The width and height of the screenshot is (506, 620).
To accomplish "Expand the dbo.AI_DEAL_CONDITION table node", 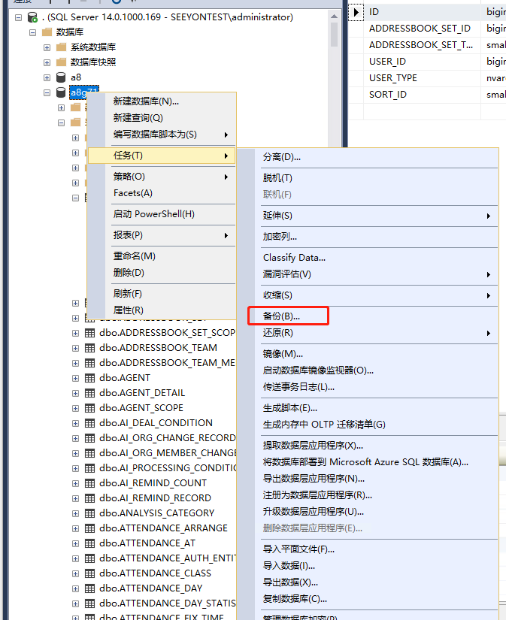I will pos(76,424).
